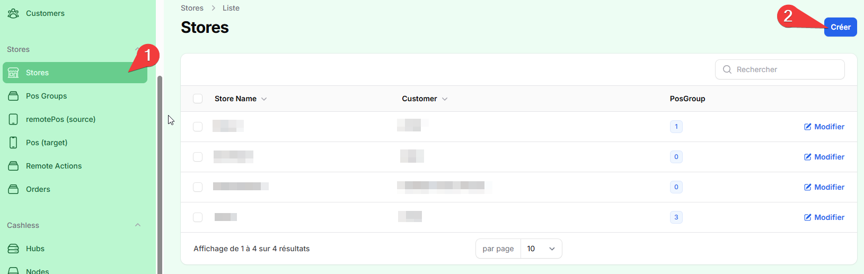Open Pos (target) menu item
The width and height of the screenshot is (864, 274).
tap(75, 143)
